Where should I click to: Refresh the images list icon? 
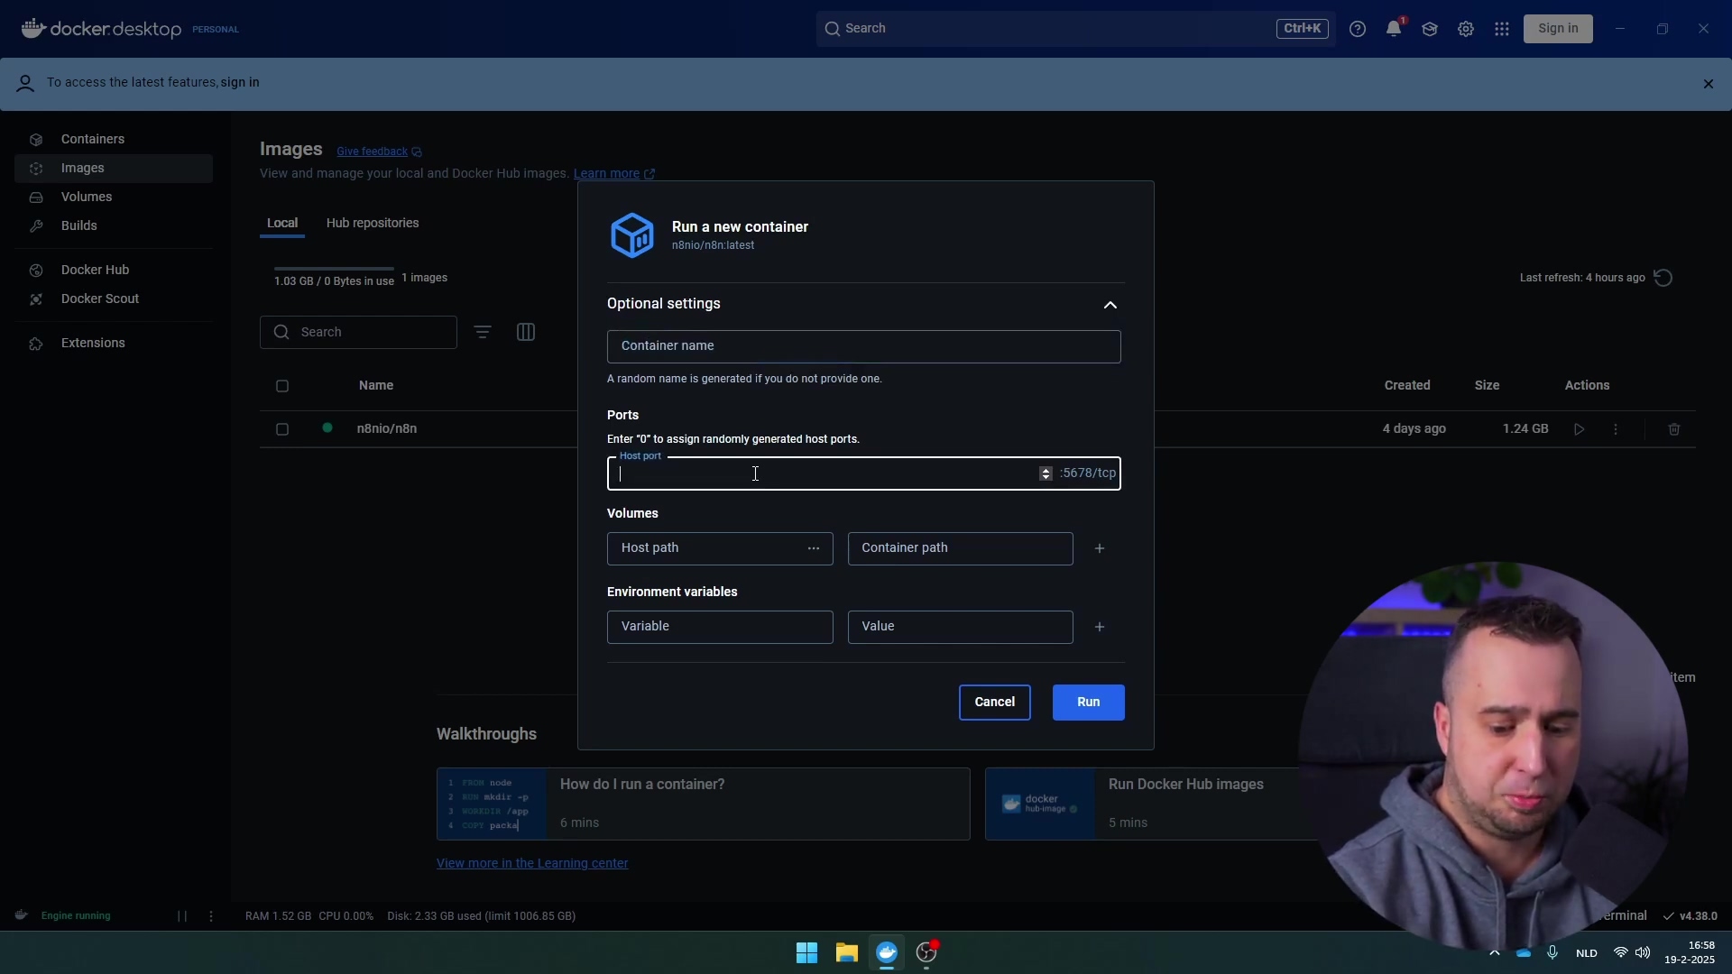click(x=1664, y=279)
